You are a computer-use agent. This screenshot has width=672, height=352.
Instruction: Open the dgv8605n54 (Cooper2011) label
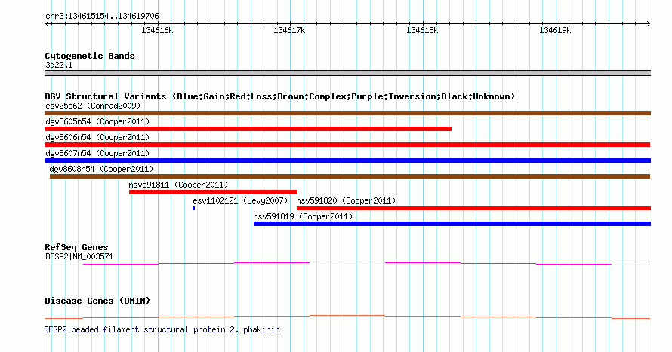(97, 121)
